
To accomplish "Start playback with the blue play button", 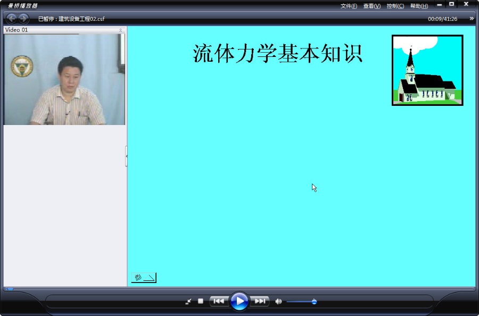I will pyautogui.click(x=239, y=301).
